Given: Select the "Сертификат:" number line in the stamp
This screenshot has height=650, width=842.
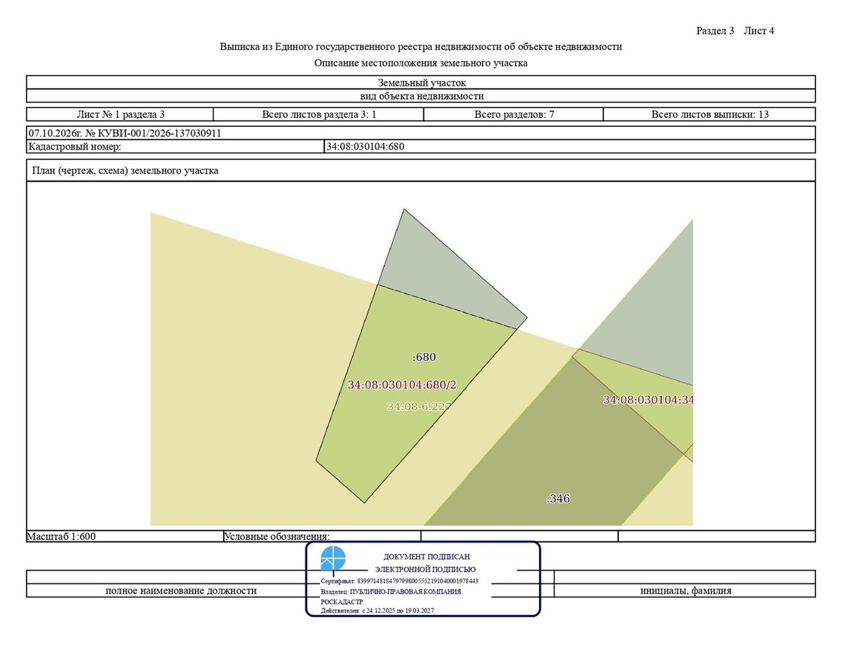Looking at the screenshot, I should tap(399, 581).
